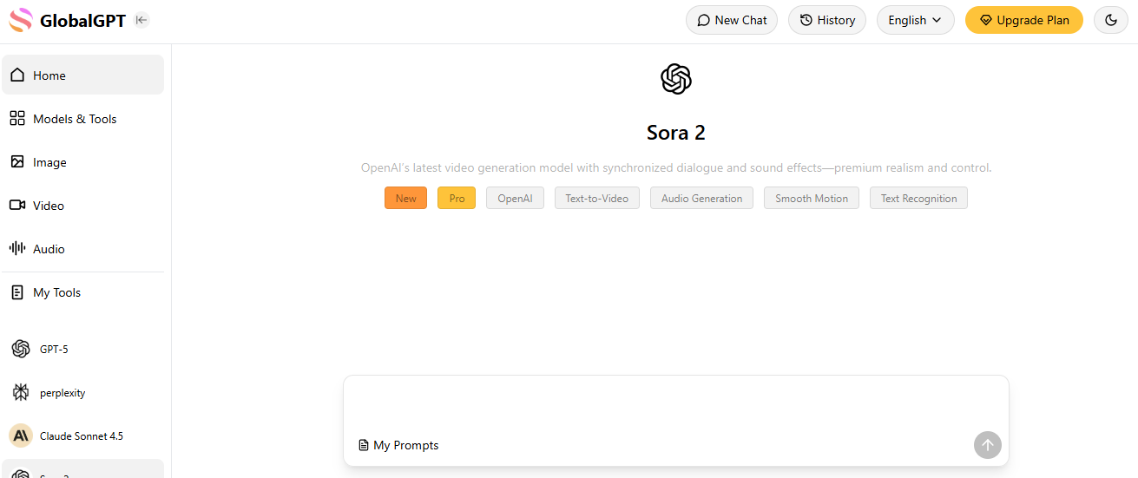Toggle dark mode with the moon icon
The height and width of the screenshot is (478, 1138).
coord(1110,20)
